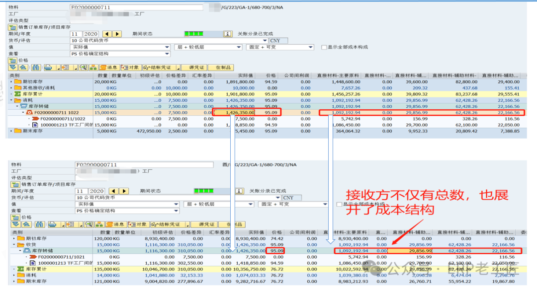Image resolution: width=537 pixels, height=290 pixels.
Task: Collapse 收货 folder in lower table
Action: click(x=11, y=245)
